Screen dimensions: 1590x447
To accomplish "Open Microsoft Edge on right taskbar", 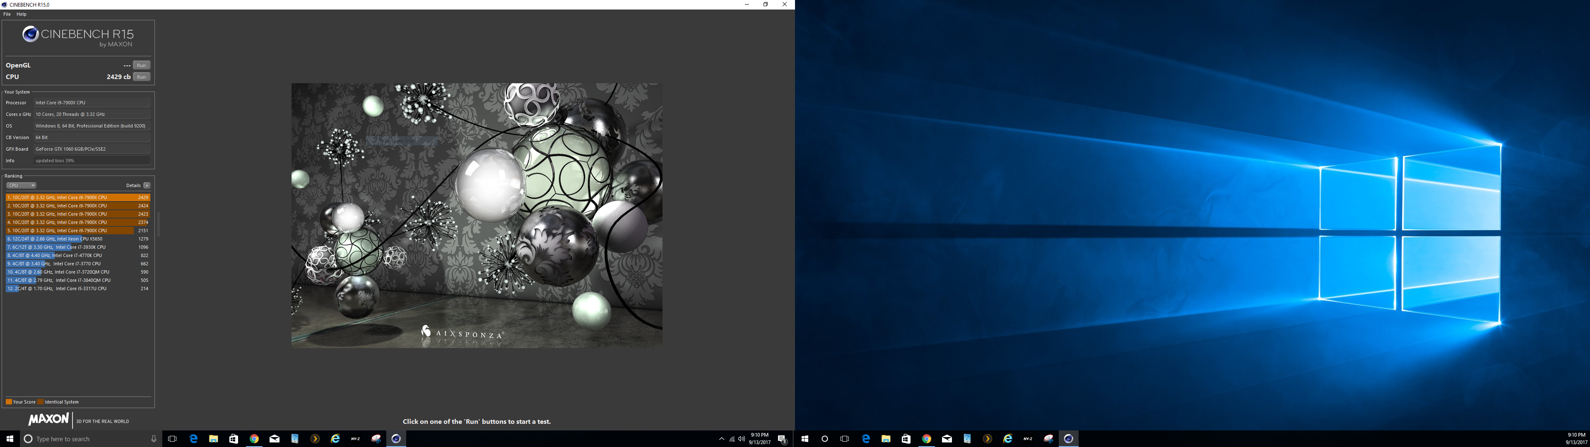I will click(865, 439).
